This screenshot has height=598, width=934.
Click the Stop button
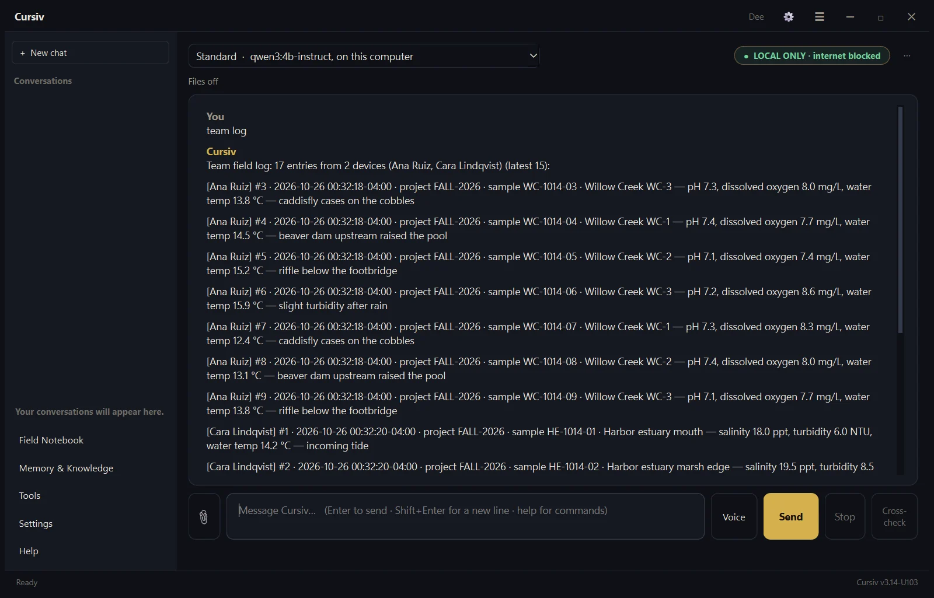[845, 516]
